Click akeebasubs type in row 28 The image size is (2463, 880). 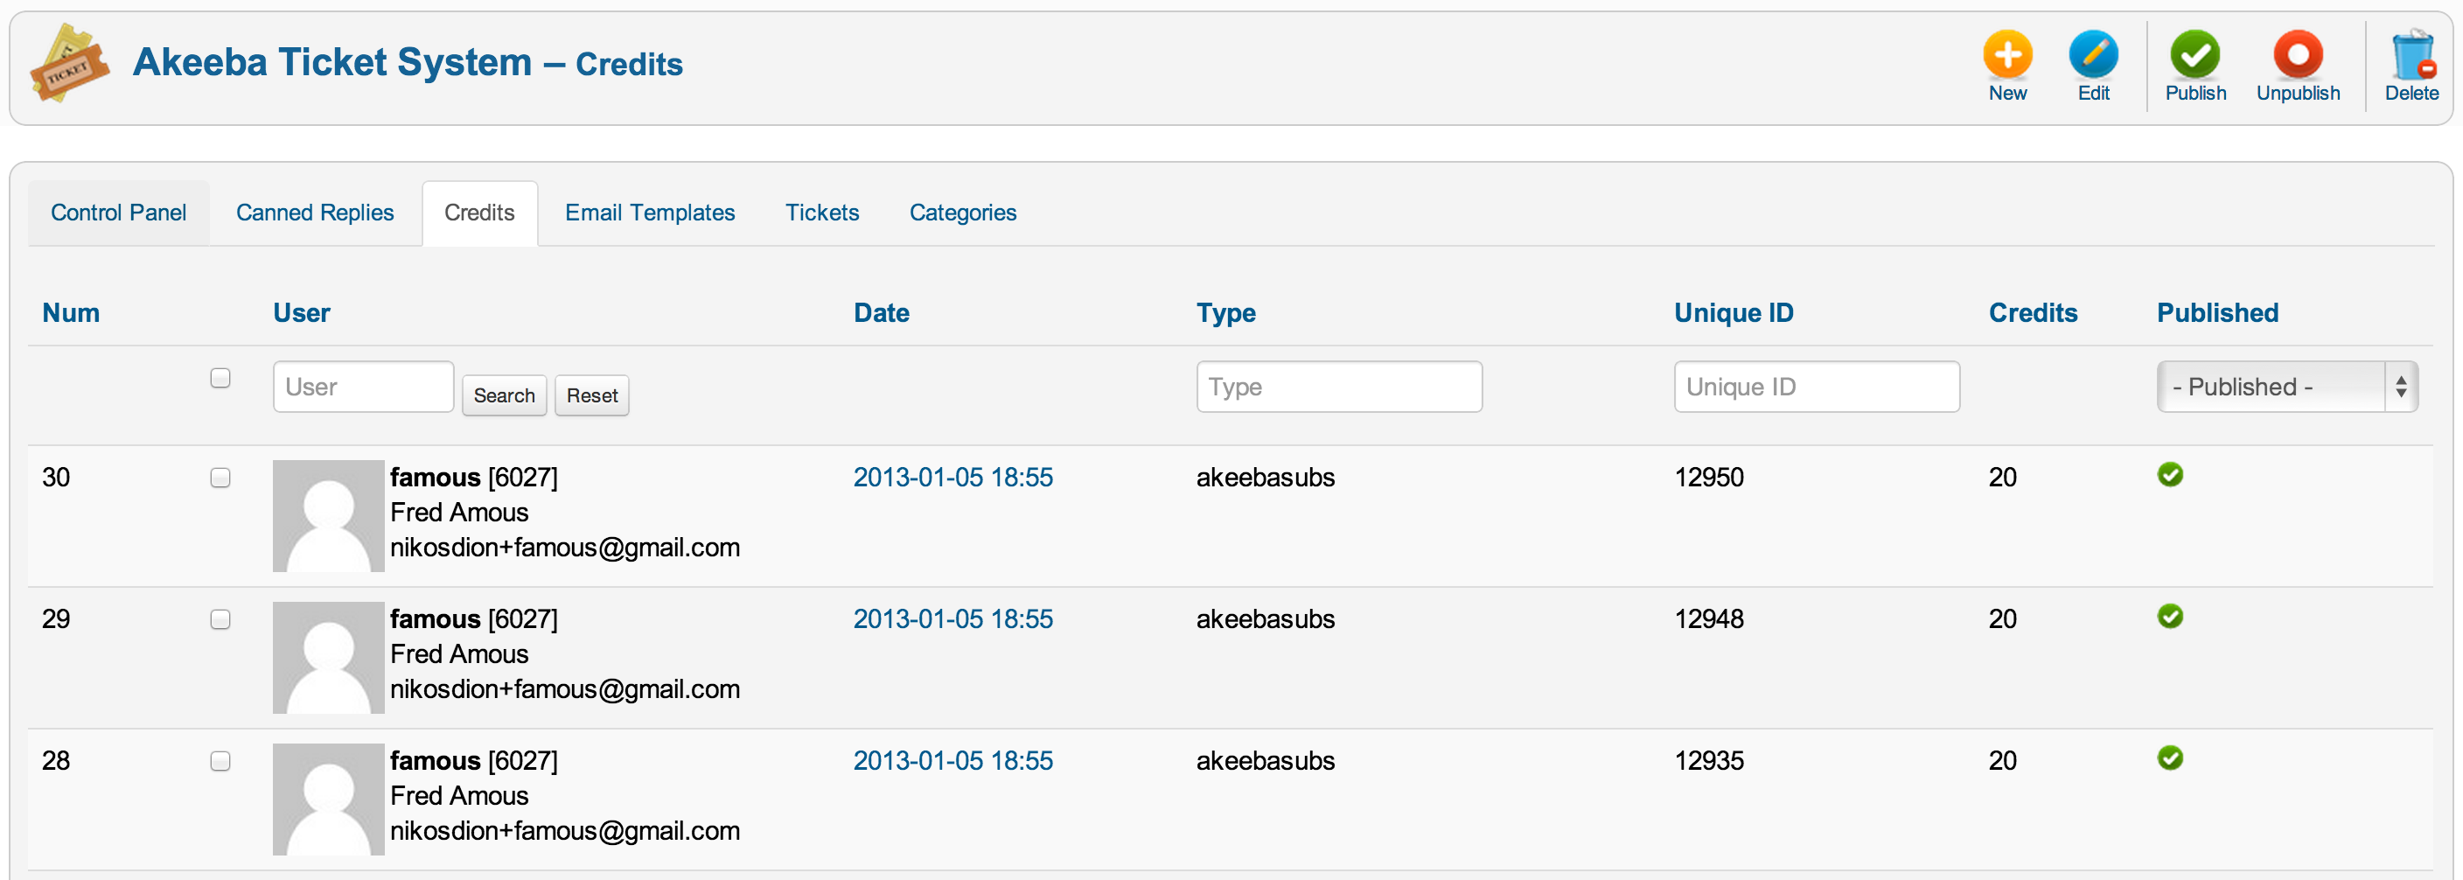[x=1265, y=760]
